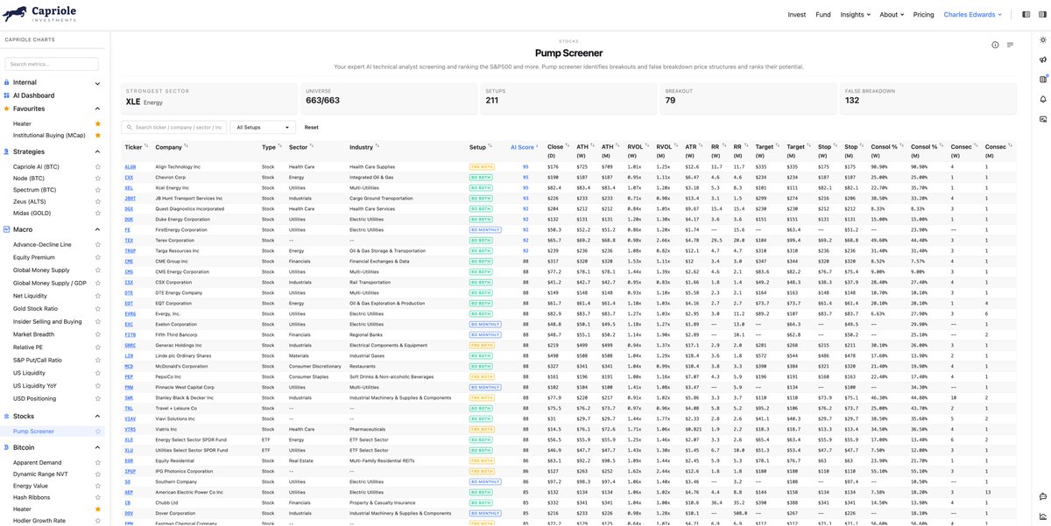
Task: Click the Bitcoin section icon
Action: pos(7,447)
